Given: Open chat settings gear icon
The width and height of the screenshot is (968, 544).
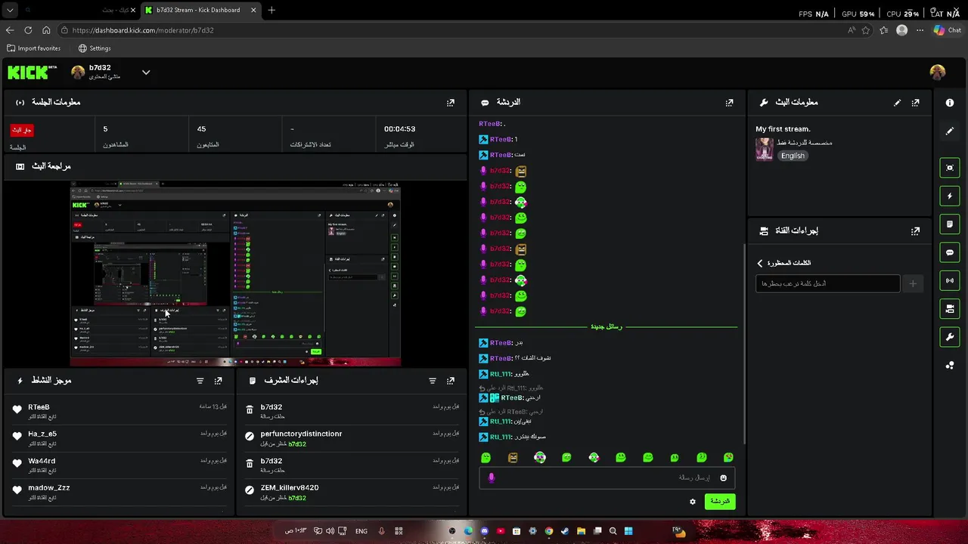Looking at the screenshot, I should pos(693,502).
